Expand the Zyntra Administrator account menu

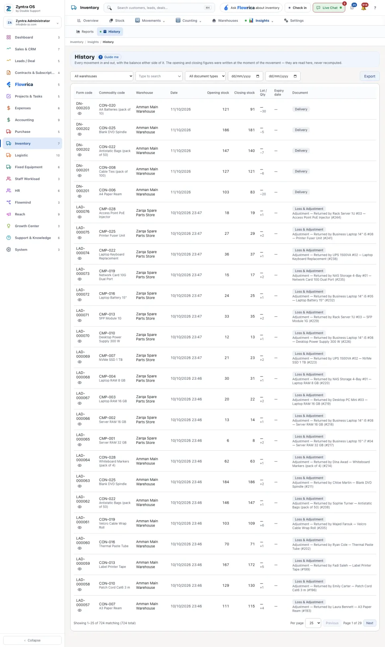[x=32, y=22]
